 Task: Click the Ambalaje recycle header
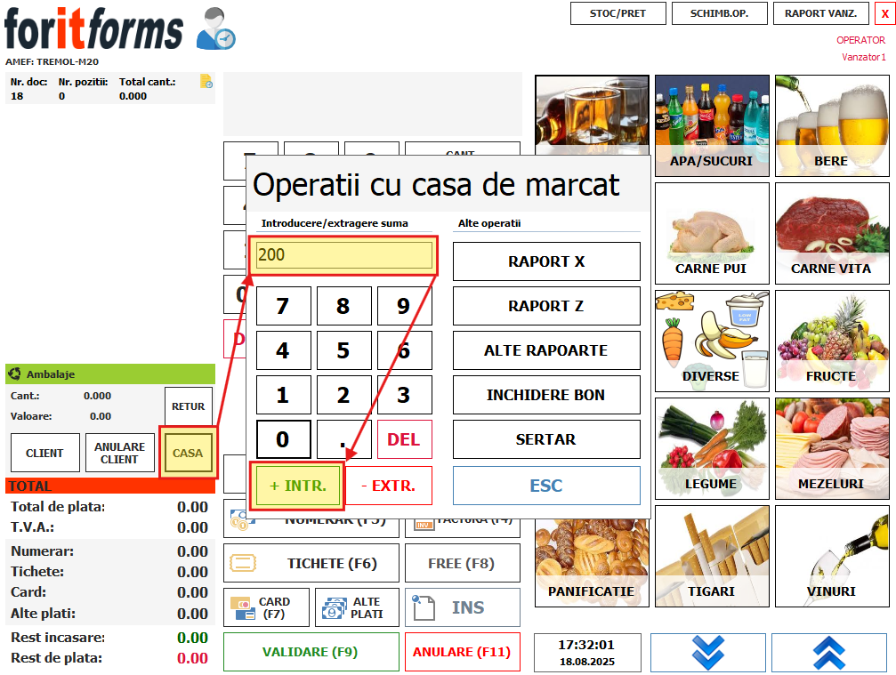110,374
